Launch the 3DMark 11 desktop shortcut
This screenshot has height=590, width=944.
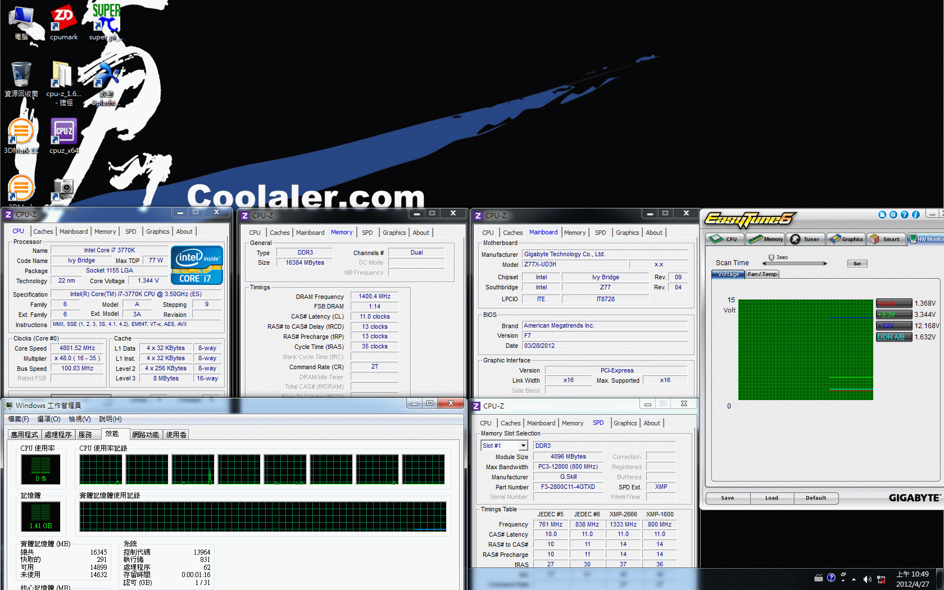pyautogui.click(x=21, y=136)
